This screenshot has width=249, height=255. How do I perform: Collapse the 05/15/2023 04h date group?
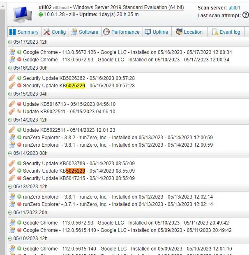point(10,94)
